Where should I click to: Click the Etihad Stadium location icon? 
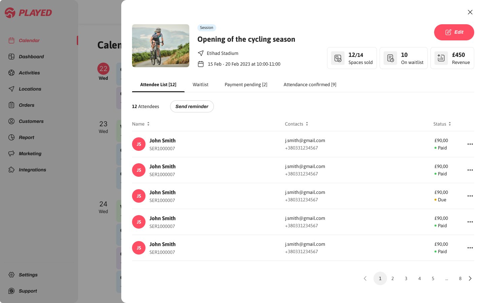click(201, 53)
